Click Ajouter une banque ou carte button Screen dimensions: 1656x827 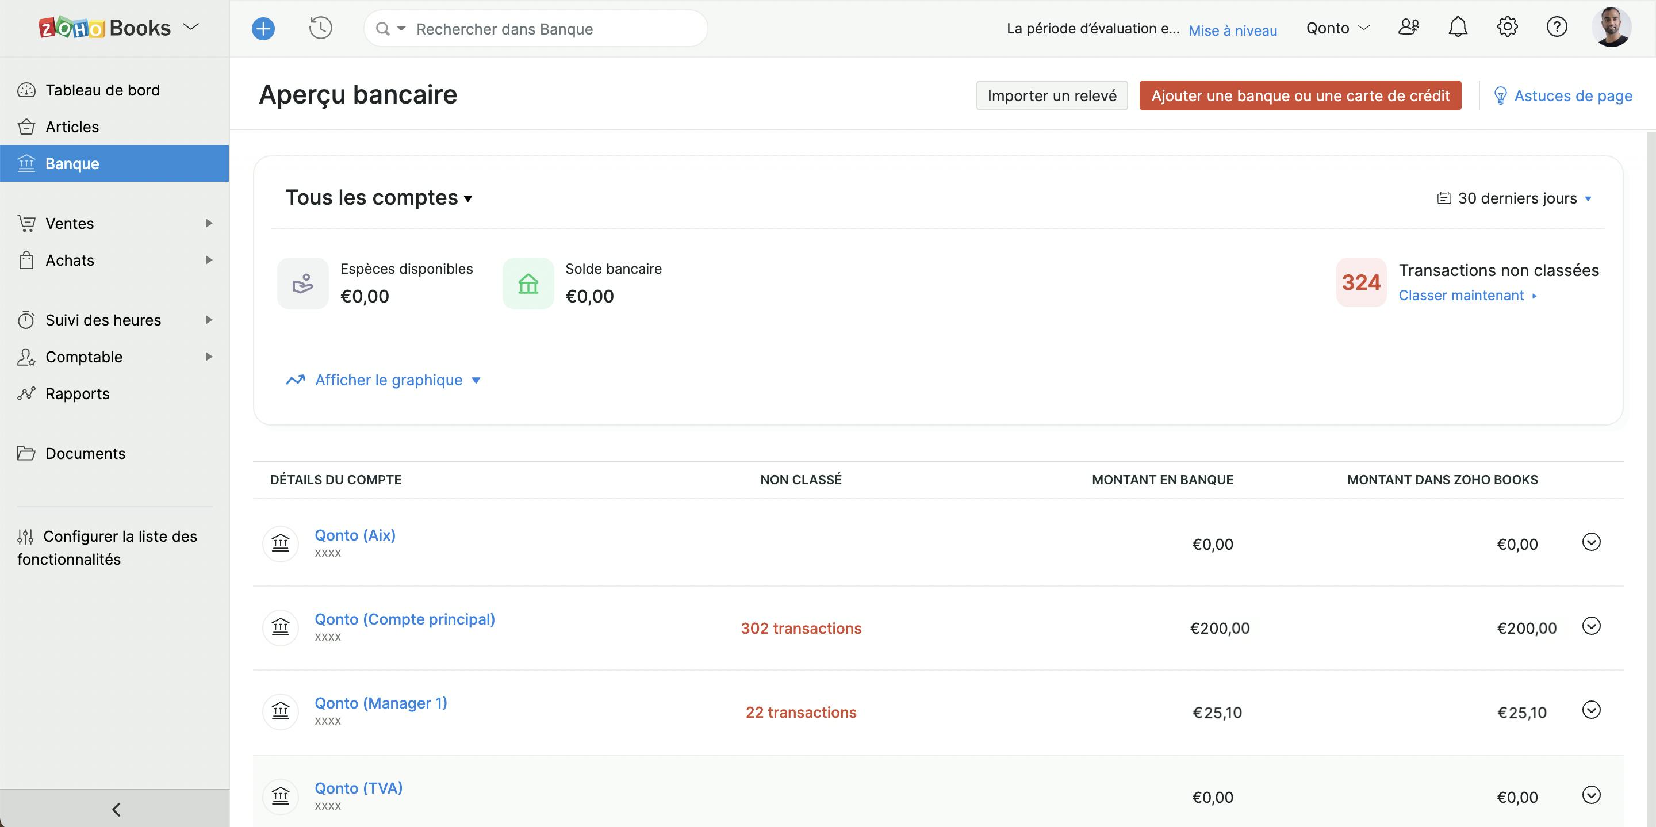point(1300,96)
